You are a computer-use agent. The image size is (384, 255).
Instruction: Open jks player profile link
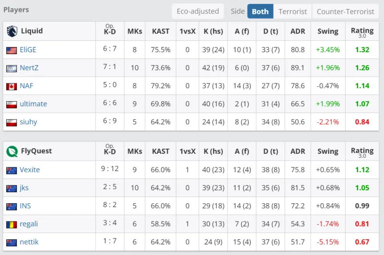coord(25,188)
